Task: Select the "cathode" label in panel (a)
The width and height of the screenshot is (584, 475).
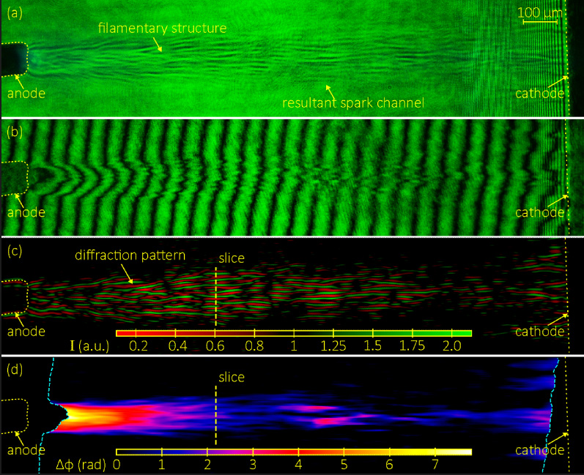Action: (x=539, y=94)
